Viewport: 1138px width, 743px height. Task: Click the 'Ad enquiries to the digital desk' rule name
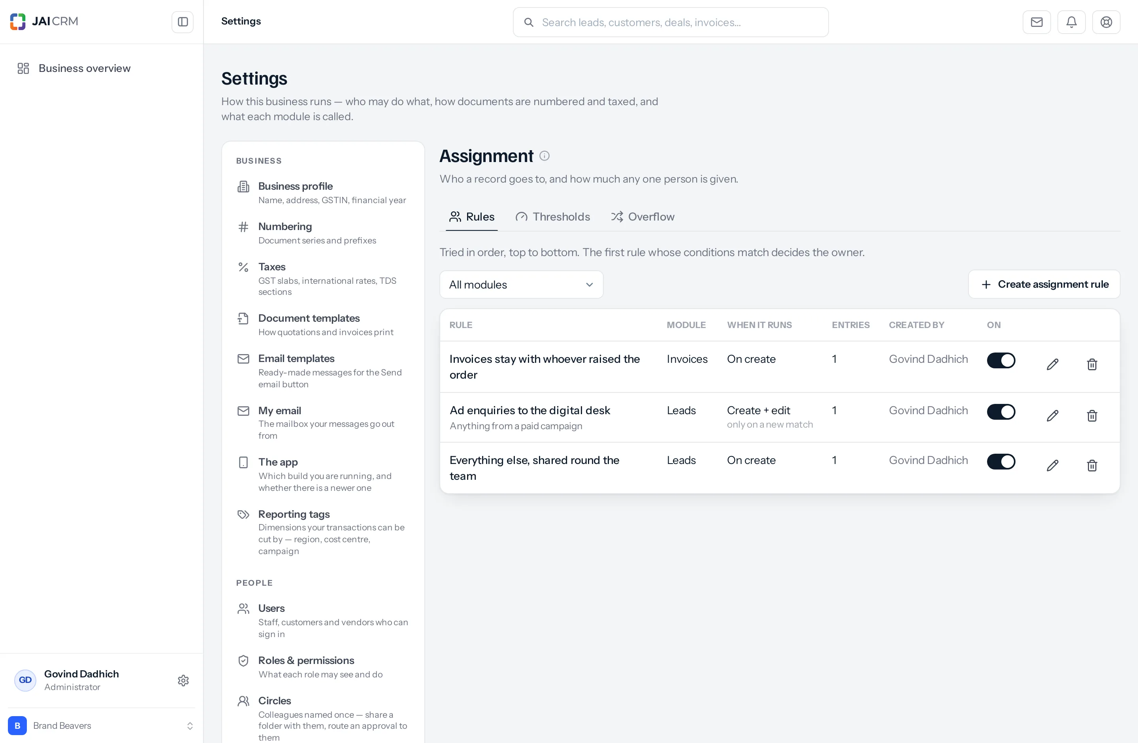pyautogui.click(x=530, y=410)
